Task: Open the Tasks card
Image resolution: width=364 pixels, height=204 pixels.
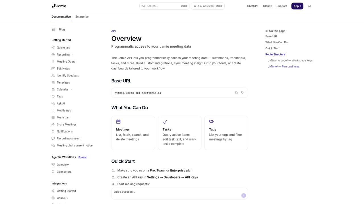Action: pyautogui.click(x=180, y=133)
